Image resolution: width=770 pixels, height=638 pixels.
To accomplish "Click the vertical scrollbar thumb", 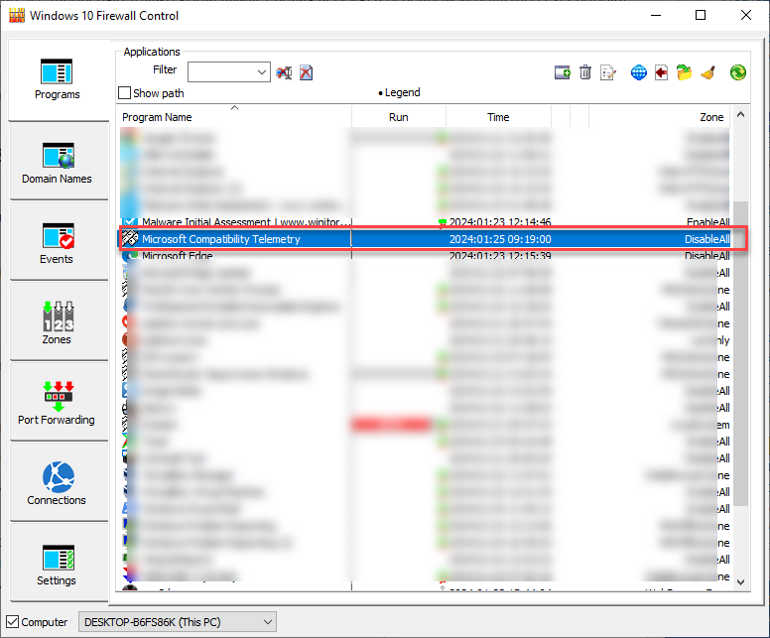I will pos(740,353).
